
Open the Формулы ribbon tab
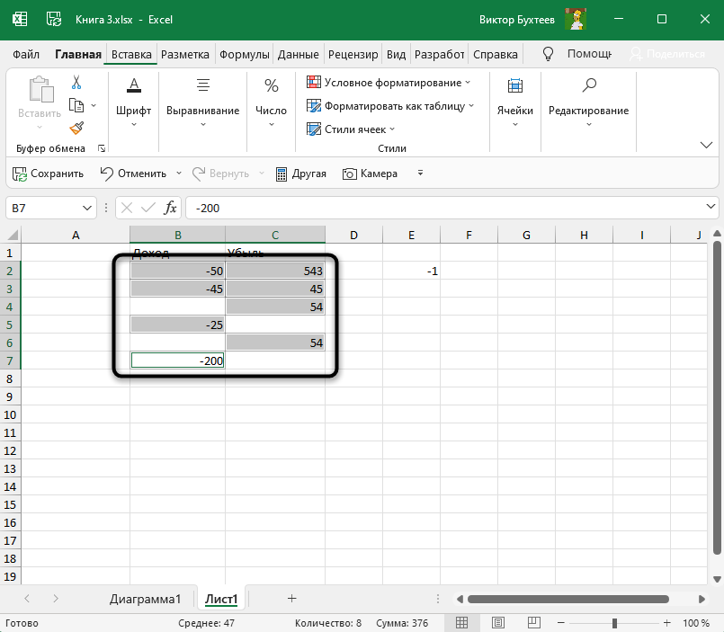(x=246, y=54)
